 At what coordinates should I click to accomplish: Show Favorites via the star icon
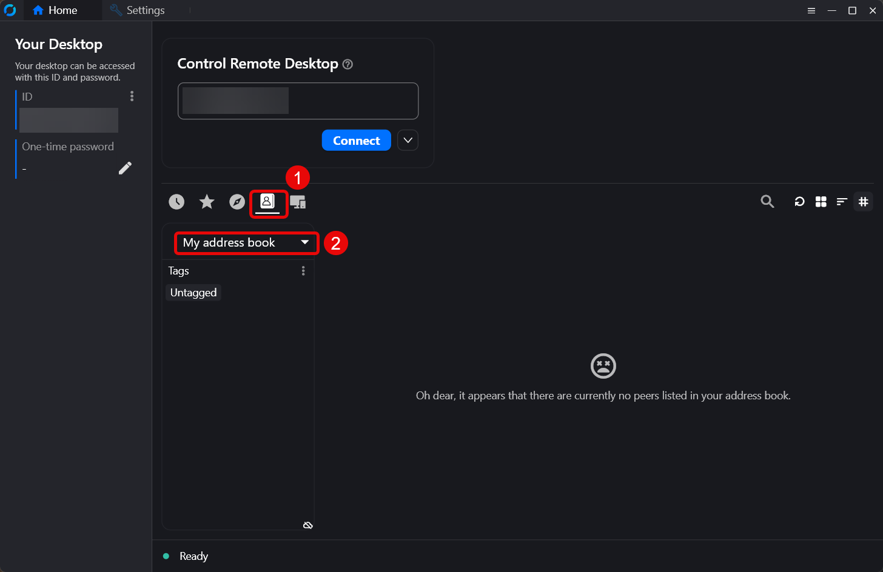(207, 202)
